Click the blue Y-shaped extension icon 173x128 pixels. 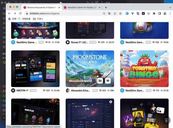(132, 14)
